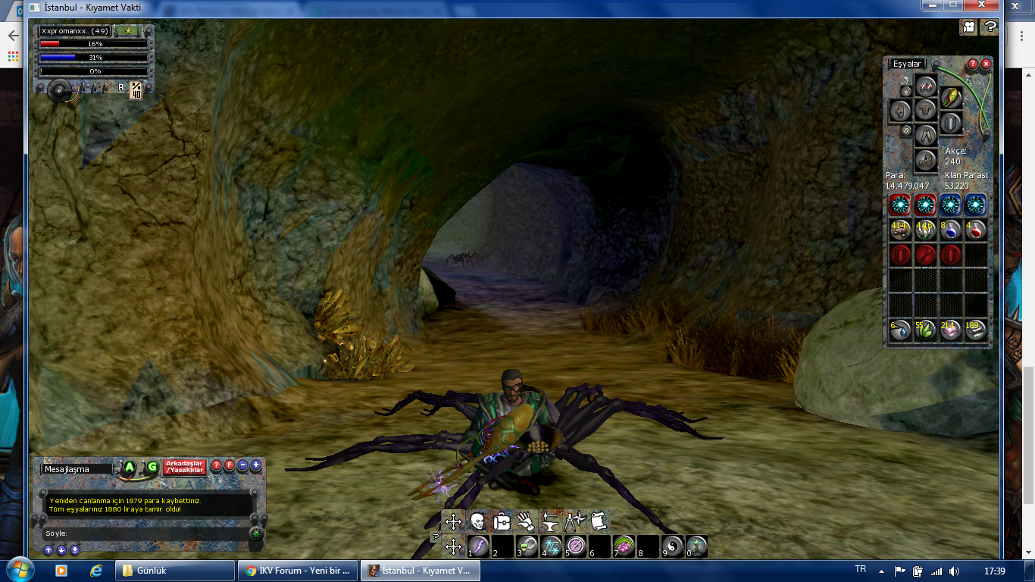Select the last blue glowing orb item
Viewport: 1035px width, 582px height.
coord(976,205)
